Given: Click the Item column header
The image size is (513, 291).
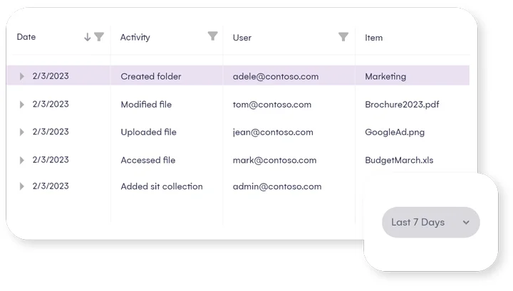Looking at the screenshot, I should tap(373, 38).
